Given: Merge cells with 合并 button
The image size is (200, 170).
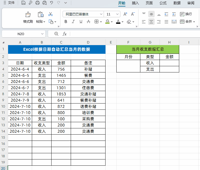Looking at the screenshot, I should point(186,22).
